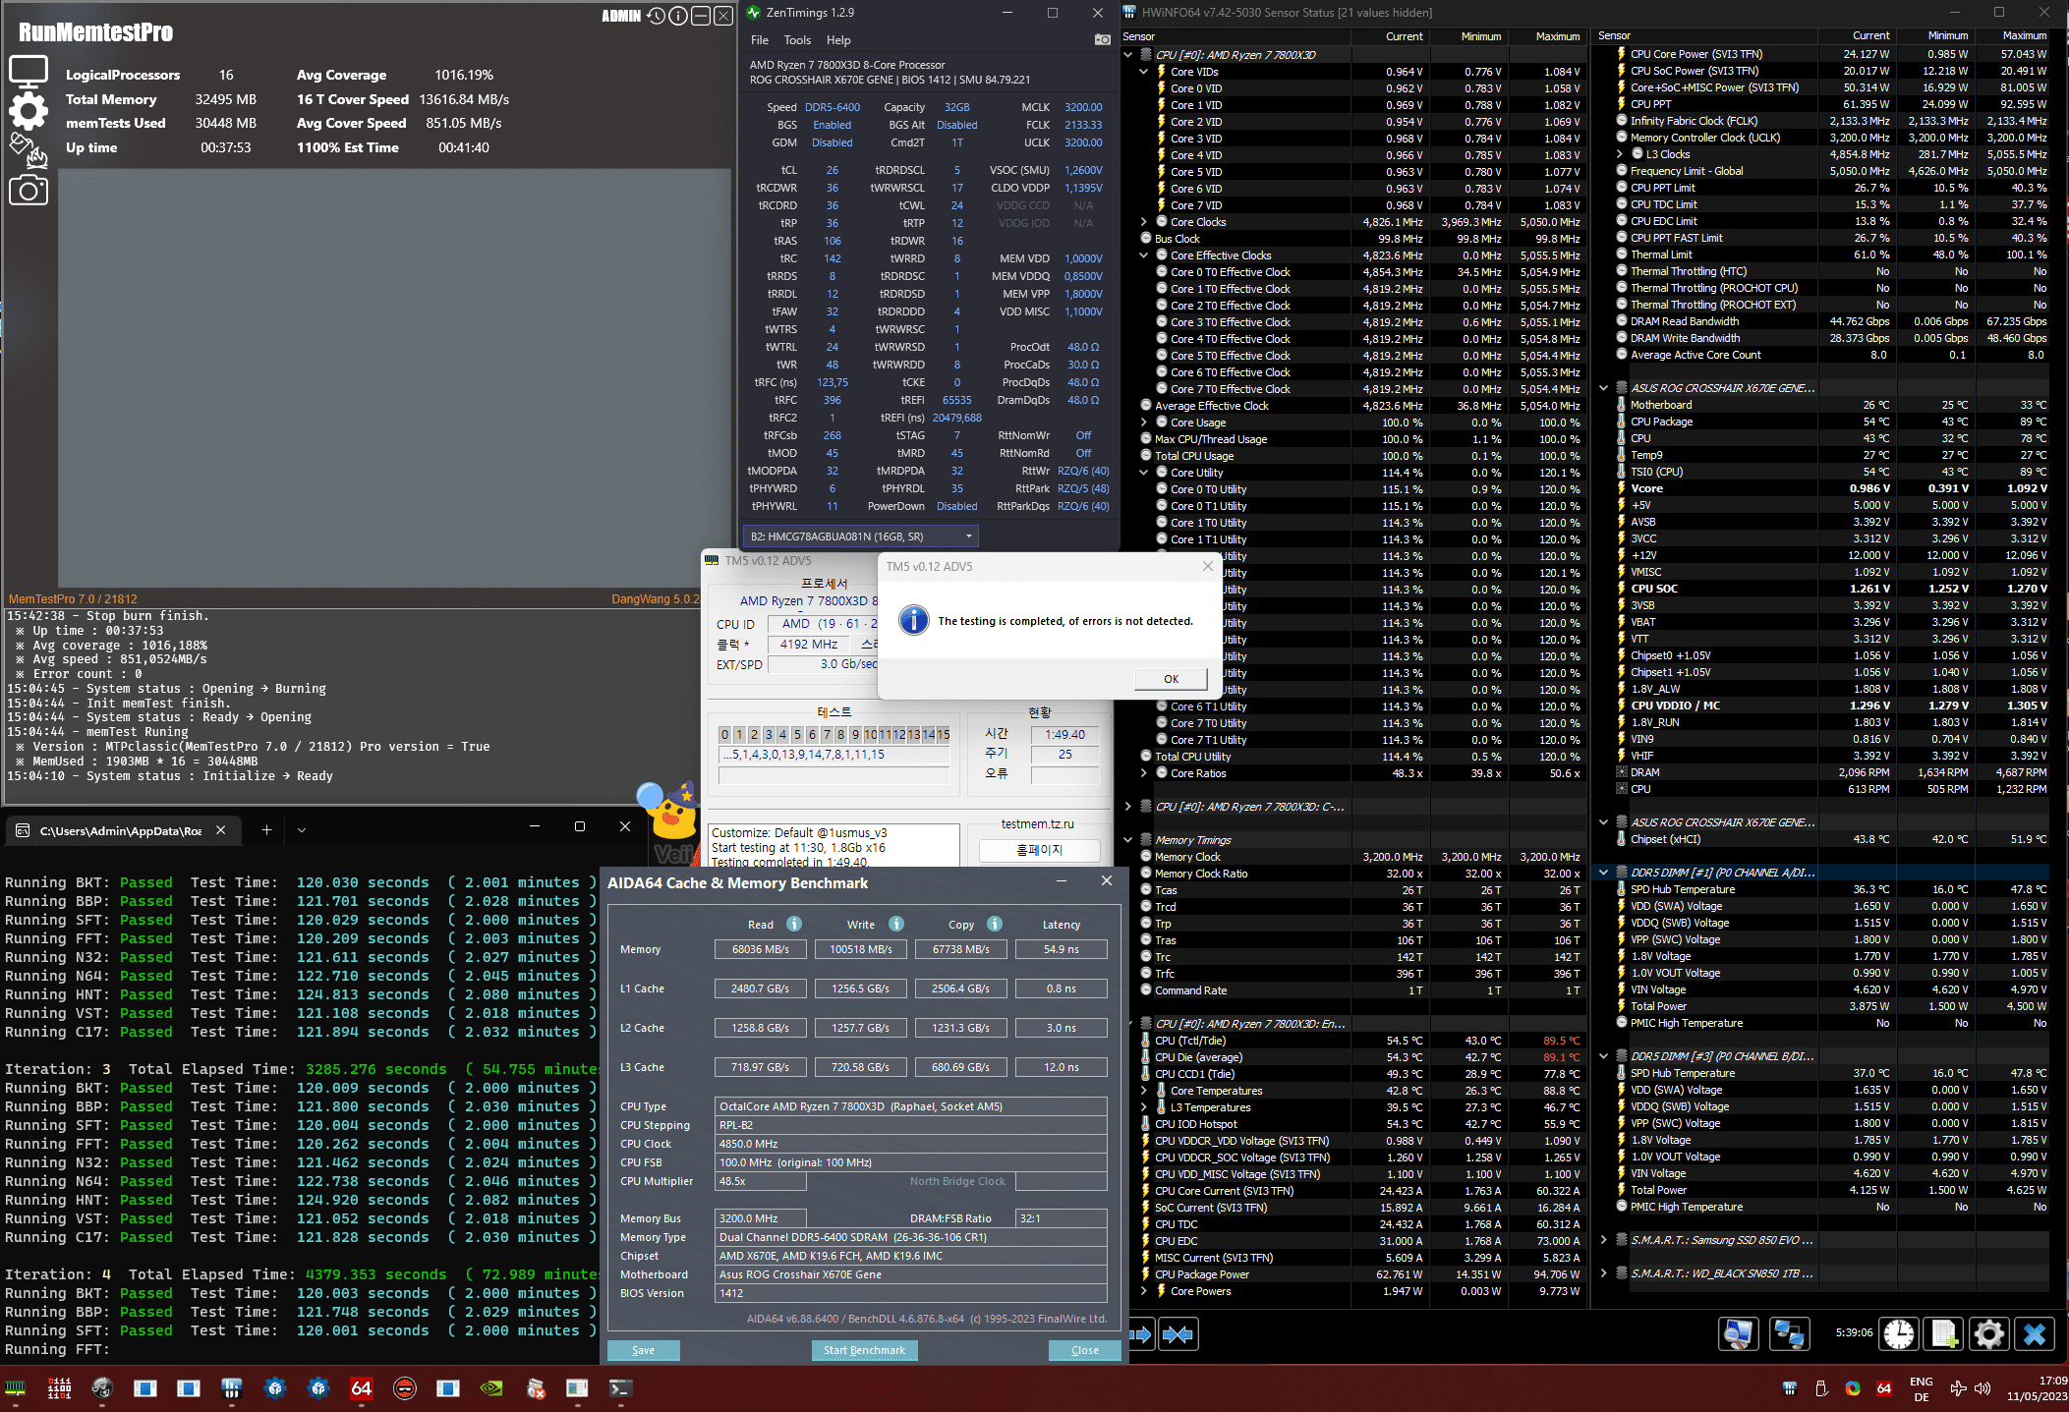Expand Core Usage tree node
This screenshot has width=2069, height=1412.
tap(1144, 423)
